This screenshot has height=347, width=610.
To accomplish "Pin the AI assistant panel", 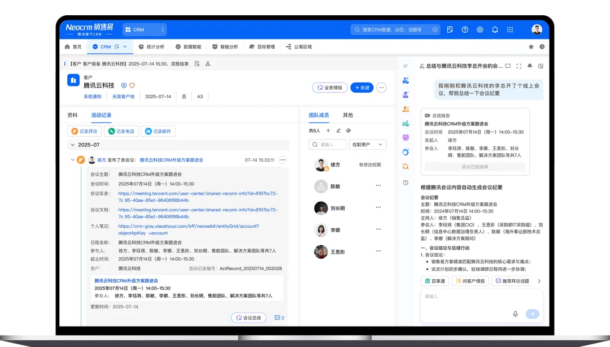I will (x=530, y=66).
